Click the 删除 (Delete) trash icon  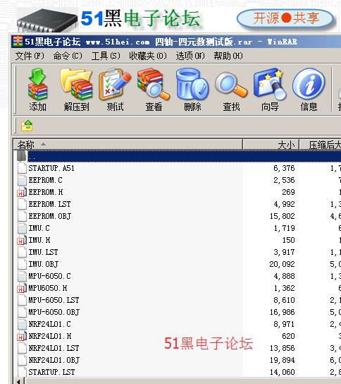coord(192,84)
